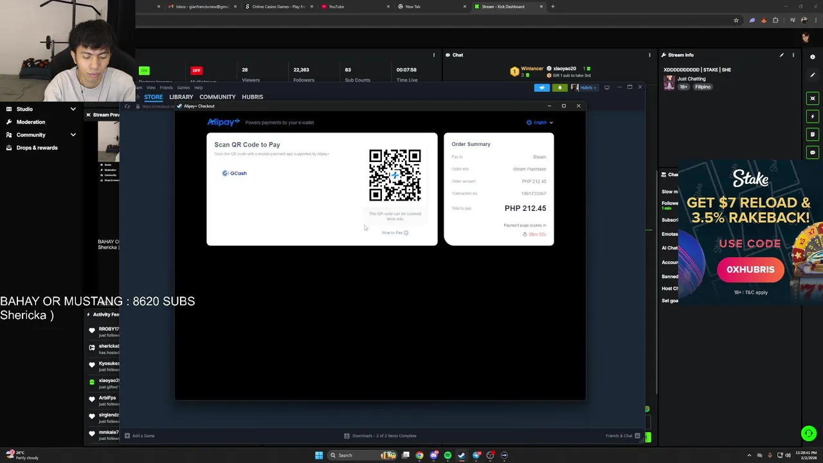Open Friends & Chat in Steam
The height and width of the screenshot is (463, 823).
click(x=622, y=436)
